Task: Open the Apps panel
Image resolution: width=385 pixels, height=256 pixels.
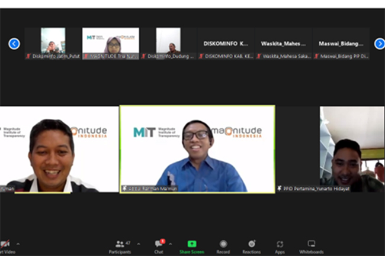Action: point(280,246)
